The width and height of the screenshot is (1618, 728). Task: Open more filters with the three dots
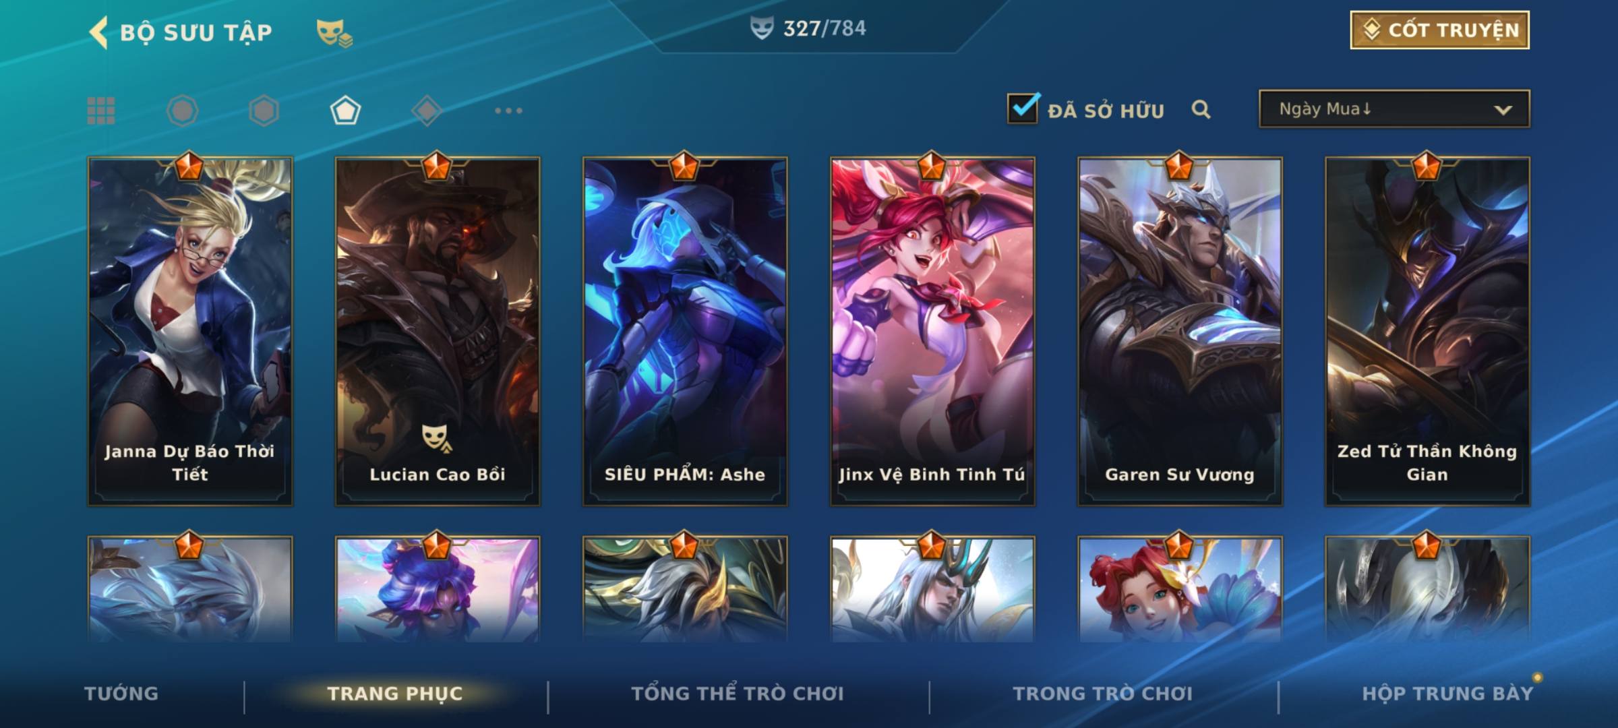[x=508, y=111]
